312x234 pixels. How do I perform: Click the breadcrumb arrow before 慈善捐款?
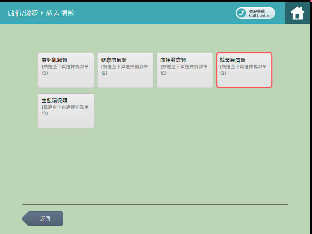[x=42, y=13]
